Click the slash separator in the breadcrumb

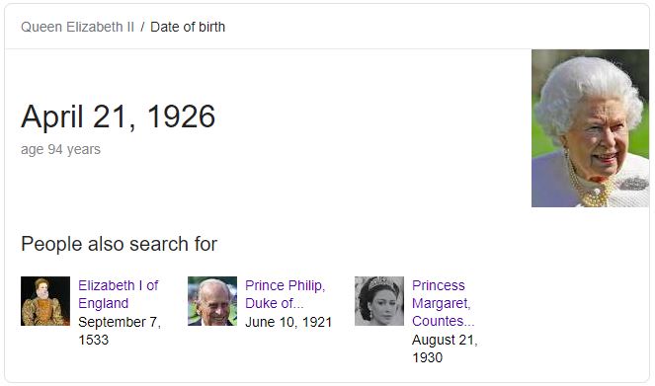coord(142,27)
